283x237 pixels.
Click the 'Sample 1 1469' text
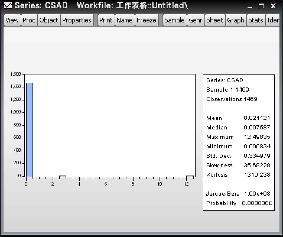227,90
